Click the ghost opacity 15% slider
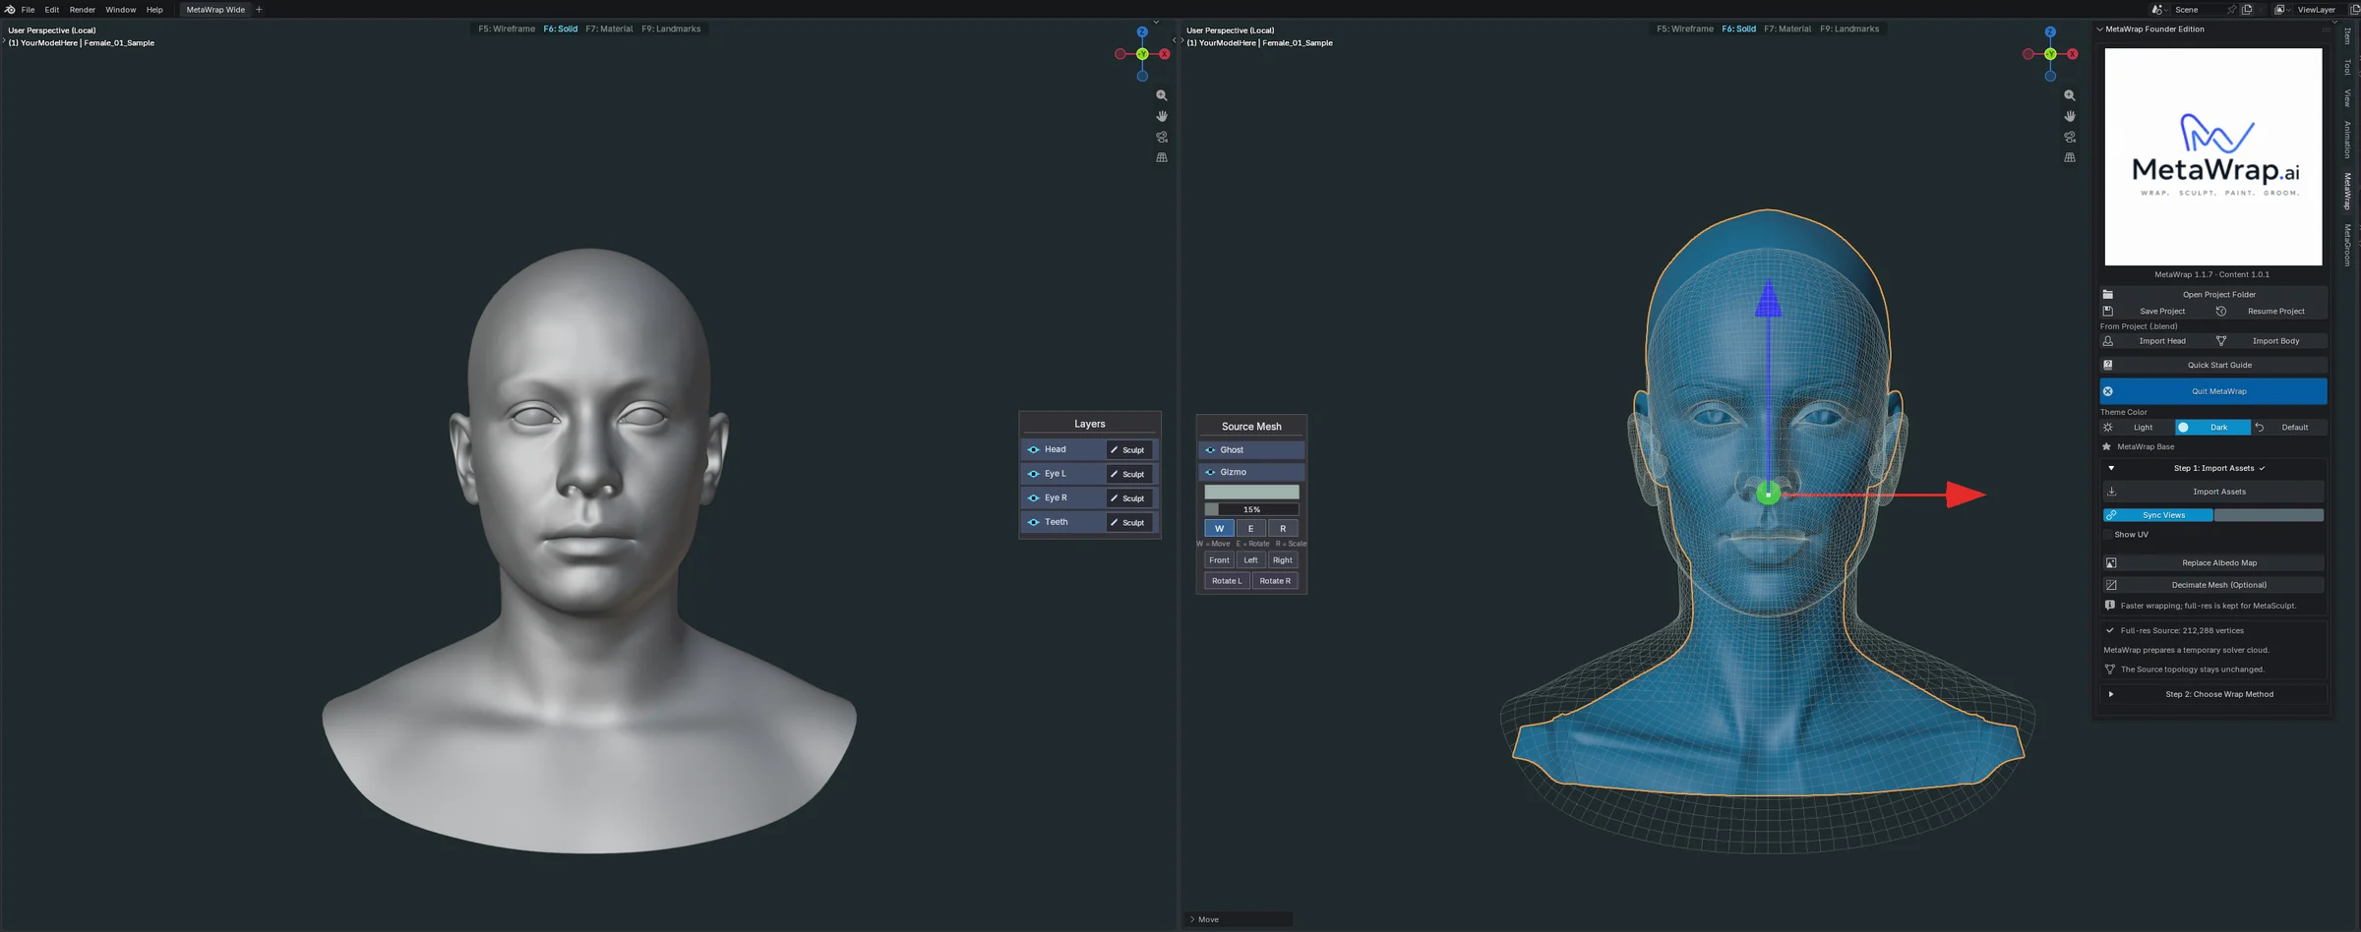The width and height of the screenshot is (2361, 932). [x=1251, y=509]
